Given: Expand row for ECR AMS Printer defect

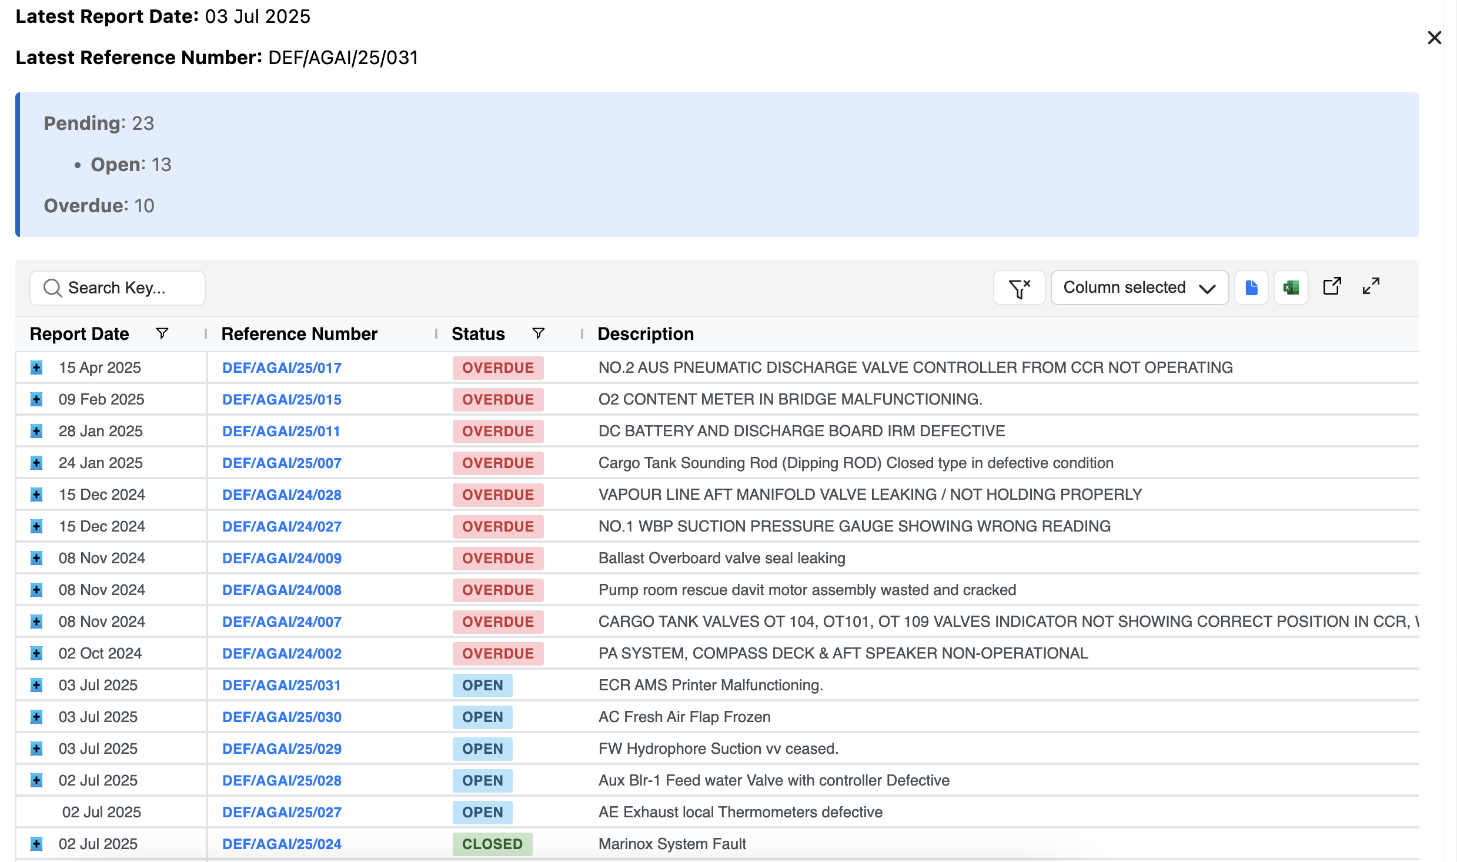Looking at the screenshot, I should pos(36,686).
